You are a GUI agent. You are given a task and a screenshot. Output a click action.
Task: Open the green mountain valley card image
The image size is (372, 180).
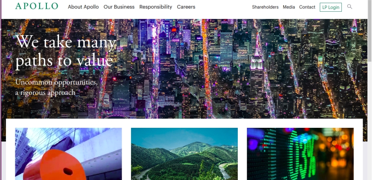(x=184, y=154)
